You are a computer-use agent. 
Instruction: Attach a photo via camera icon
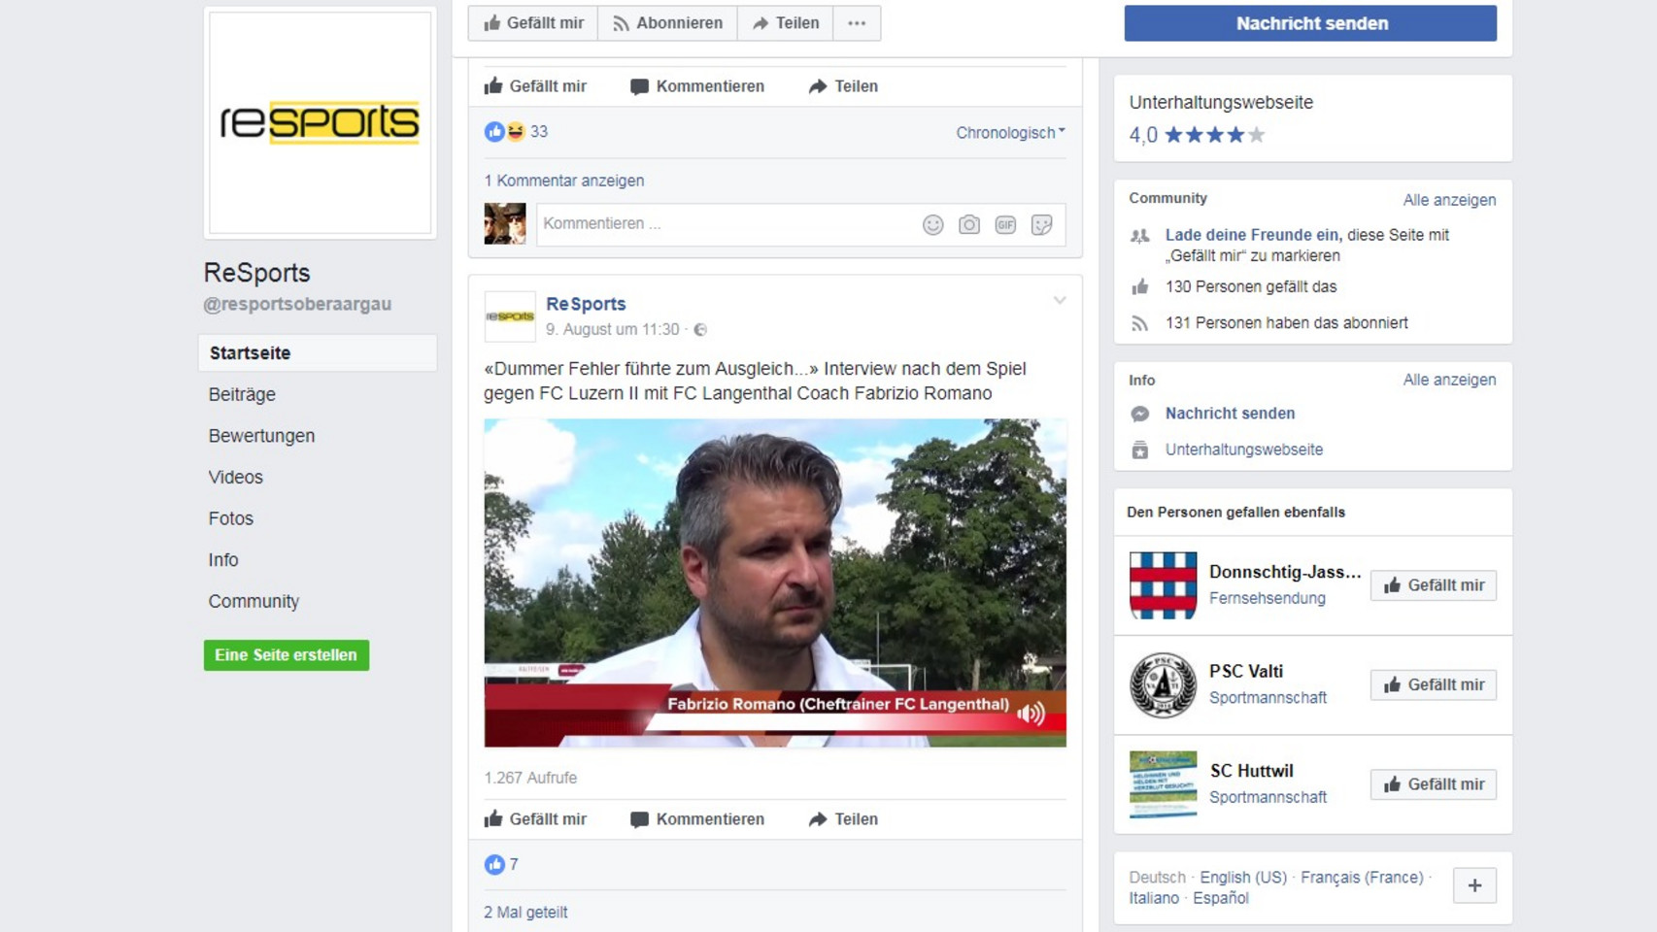[x=968, y=224]
